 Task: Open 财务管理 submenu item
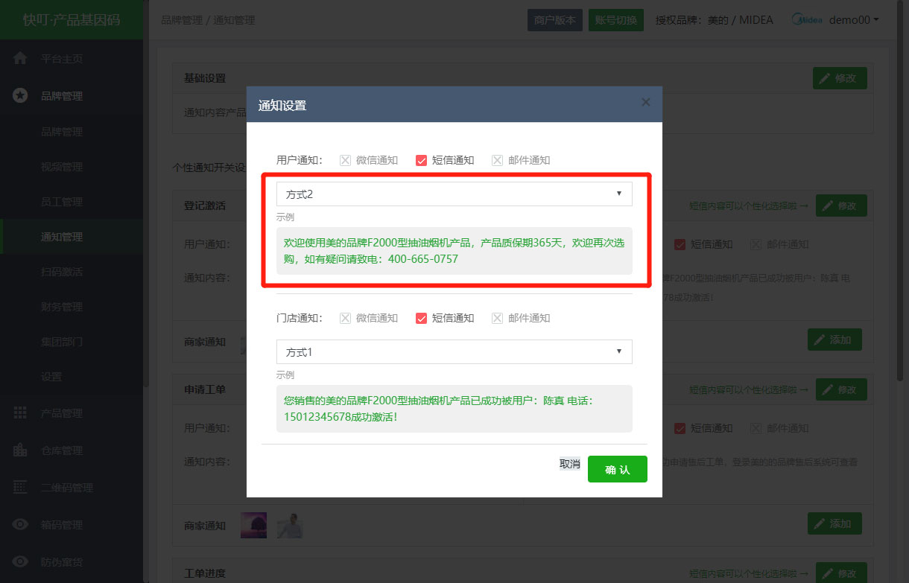[72, 307]
